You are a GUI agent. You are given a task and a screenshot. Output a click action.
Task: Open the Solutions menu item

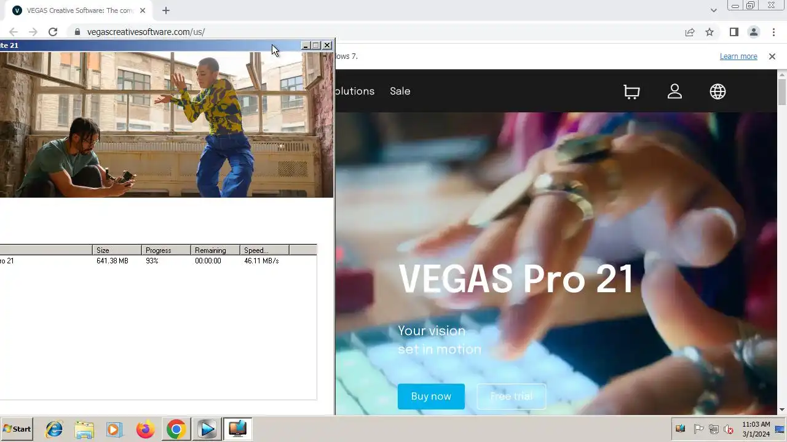click(x=355, y=91)
